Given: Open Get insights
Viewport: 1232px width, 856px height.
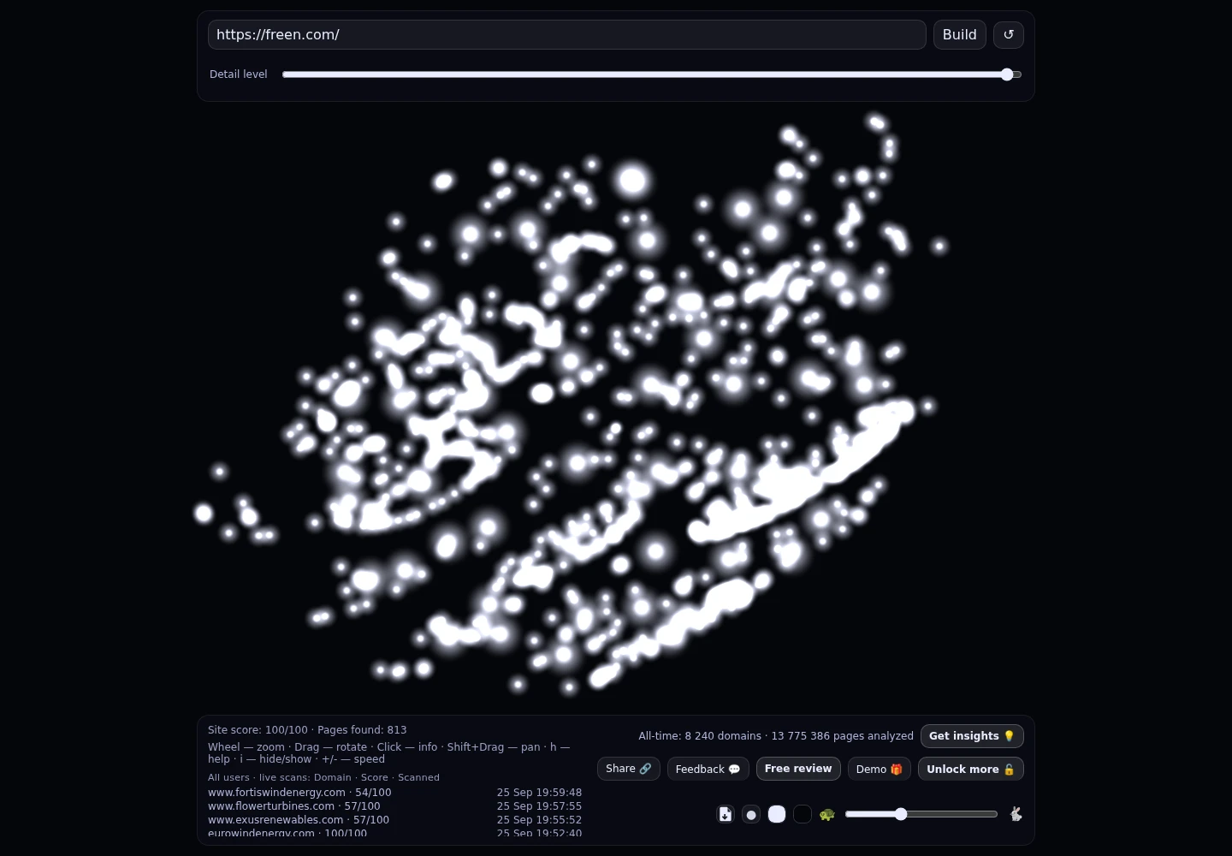Looking at the screenshot, I should [972, 736].
